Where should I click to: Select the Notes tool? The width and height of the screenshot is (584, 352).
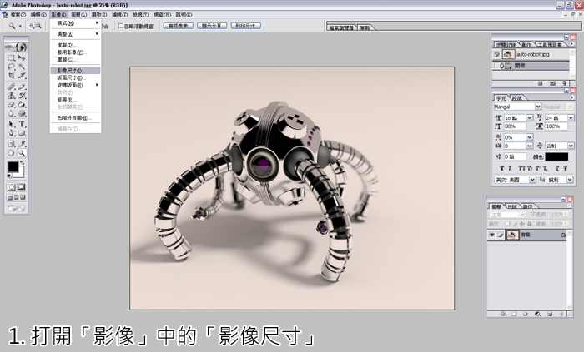12,144
